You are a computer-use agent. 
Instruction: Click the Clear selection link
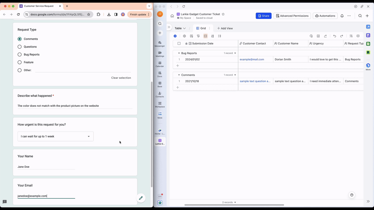(121, 78)
